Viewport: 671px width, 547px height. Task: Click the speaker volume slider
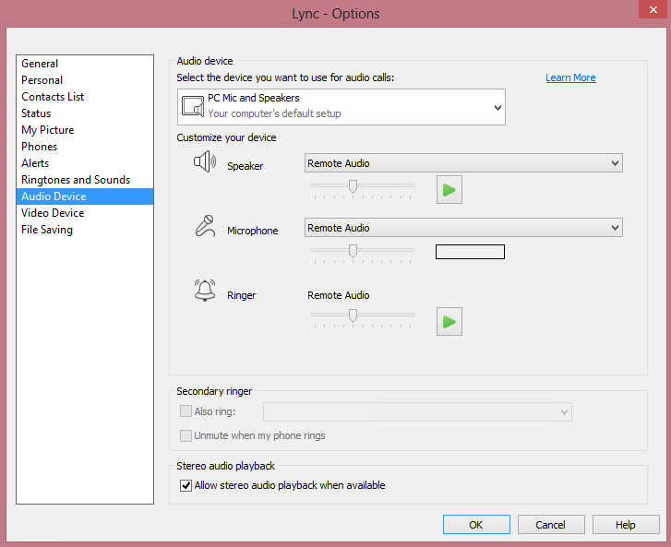[x=353, y=185]
